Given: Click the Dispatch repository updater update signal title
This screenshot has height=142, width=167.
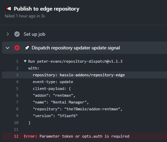Looking at the screenshot, I should (x=76, y=48).
